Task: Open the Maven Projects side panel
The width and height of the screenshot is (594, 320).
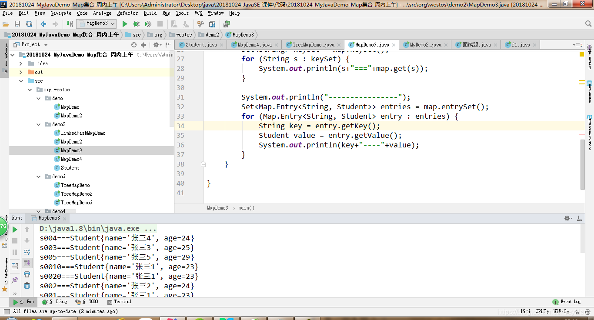Action: tap(590, 133)
